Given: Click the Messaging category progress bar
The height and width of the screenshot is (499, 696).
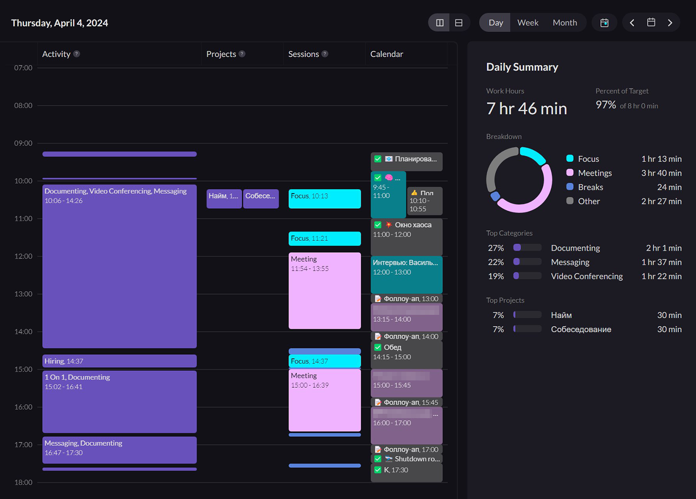Looking at the screenshot, I should (527, 262).
